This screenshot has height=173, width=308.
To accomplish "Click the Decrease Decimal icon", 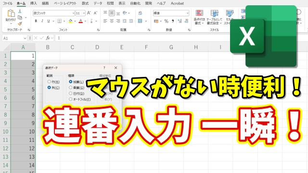I will tap(186, 21).
